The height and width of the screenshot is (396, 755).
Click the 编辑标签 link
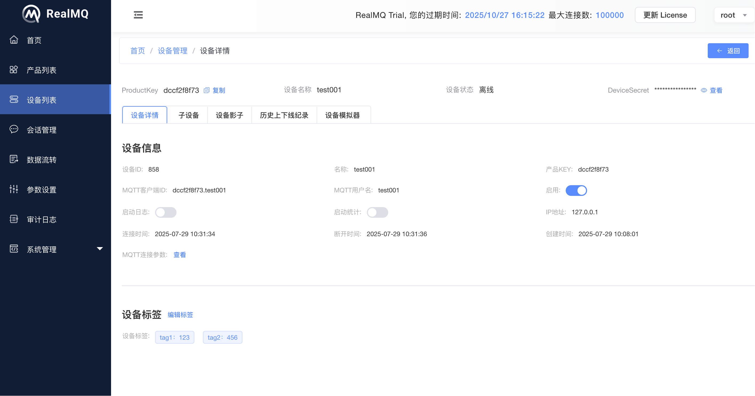[180, 315]
